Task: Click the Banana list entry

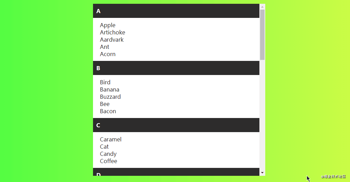Action: (110, 90)
